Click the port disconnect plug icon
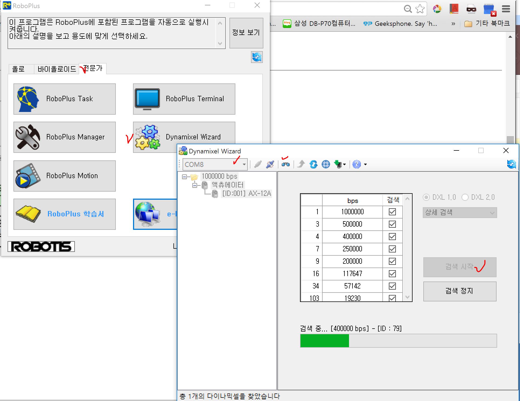520x401 pixels. click(270, 164)
